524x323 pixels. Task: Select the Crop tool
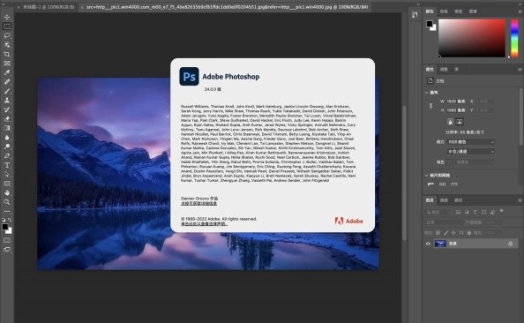[x=7, y=54]
